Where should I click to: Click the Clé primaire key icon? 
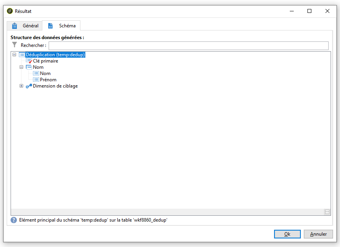pos(29,61)
